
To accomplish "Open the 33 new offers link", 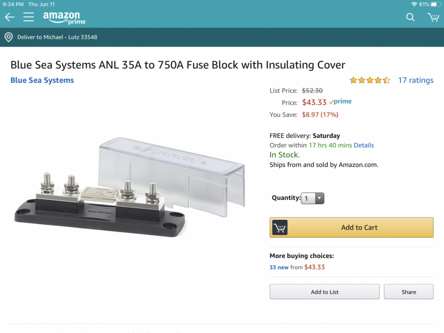I will [279, 267].
